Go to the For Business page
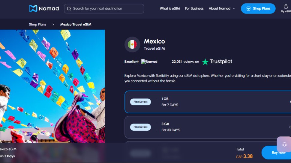 coord(194,8)
